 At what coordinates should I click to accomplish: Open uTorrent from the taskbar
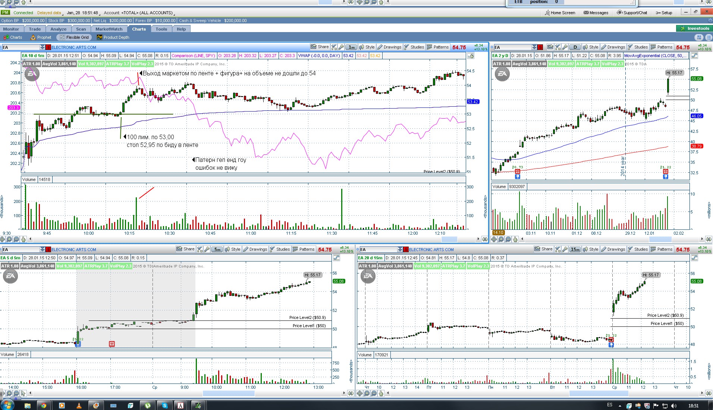click(148, 405)
